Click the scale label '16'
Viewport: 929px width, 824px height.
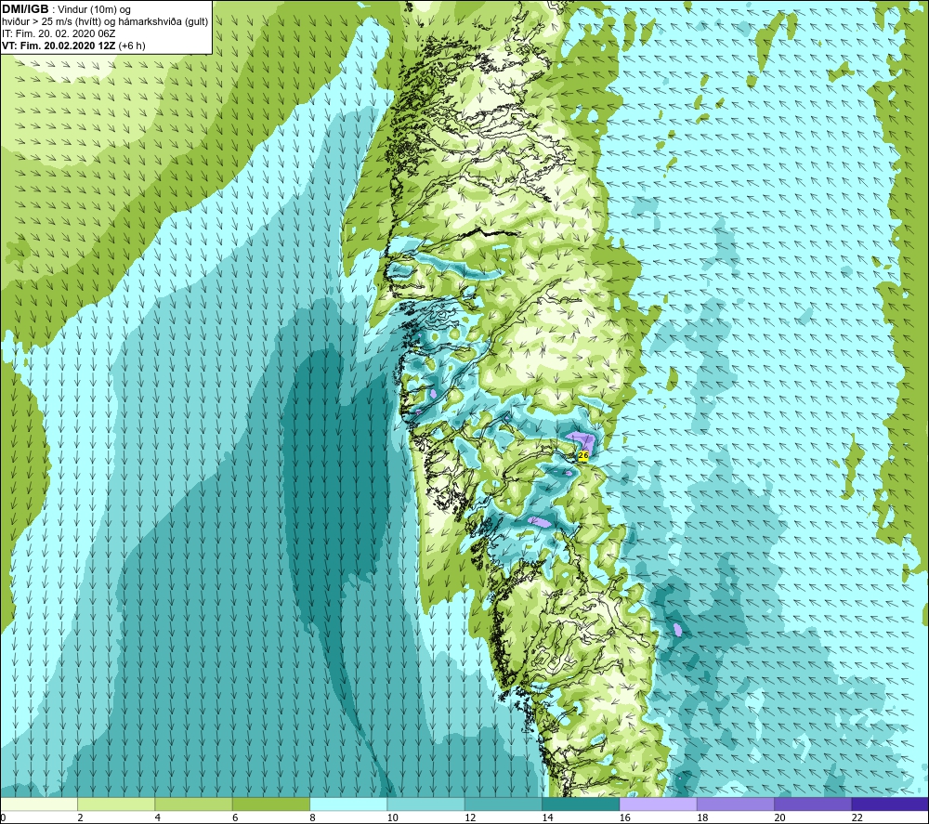pos(625,817)
